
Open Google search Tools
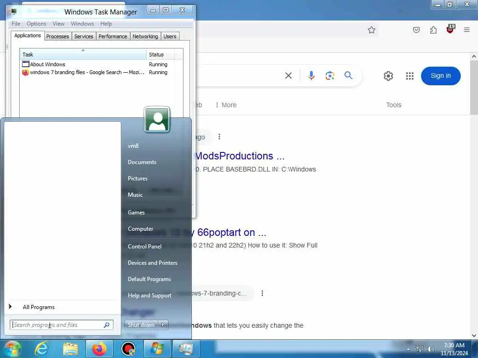pyautogui.click(x=394, y=105)
